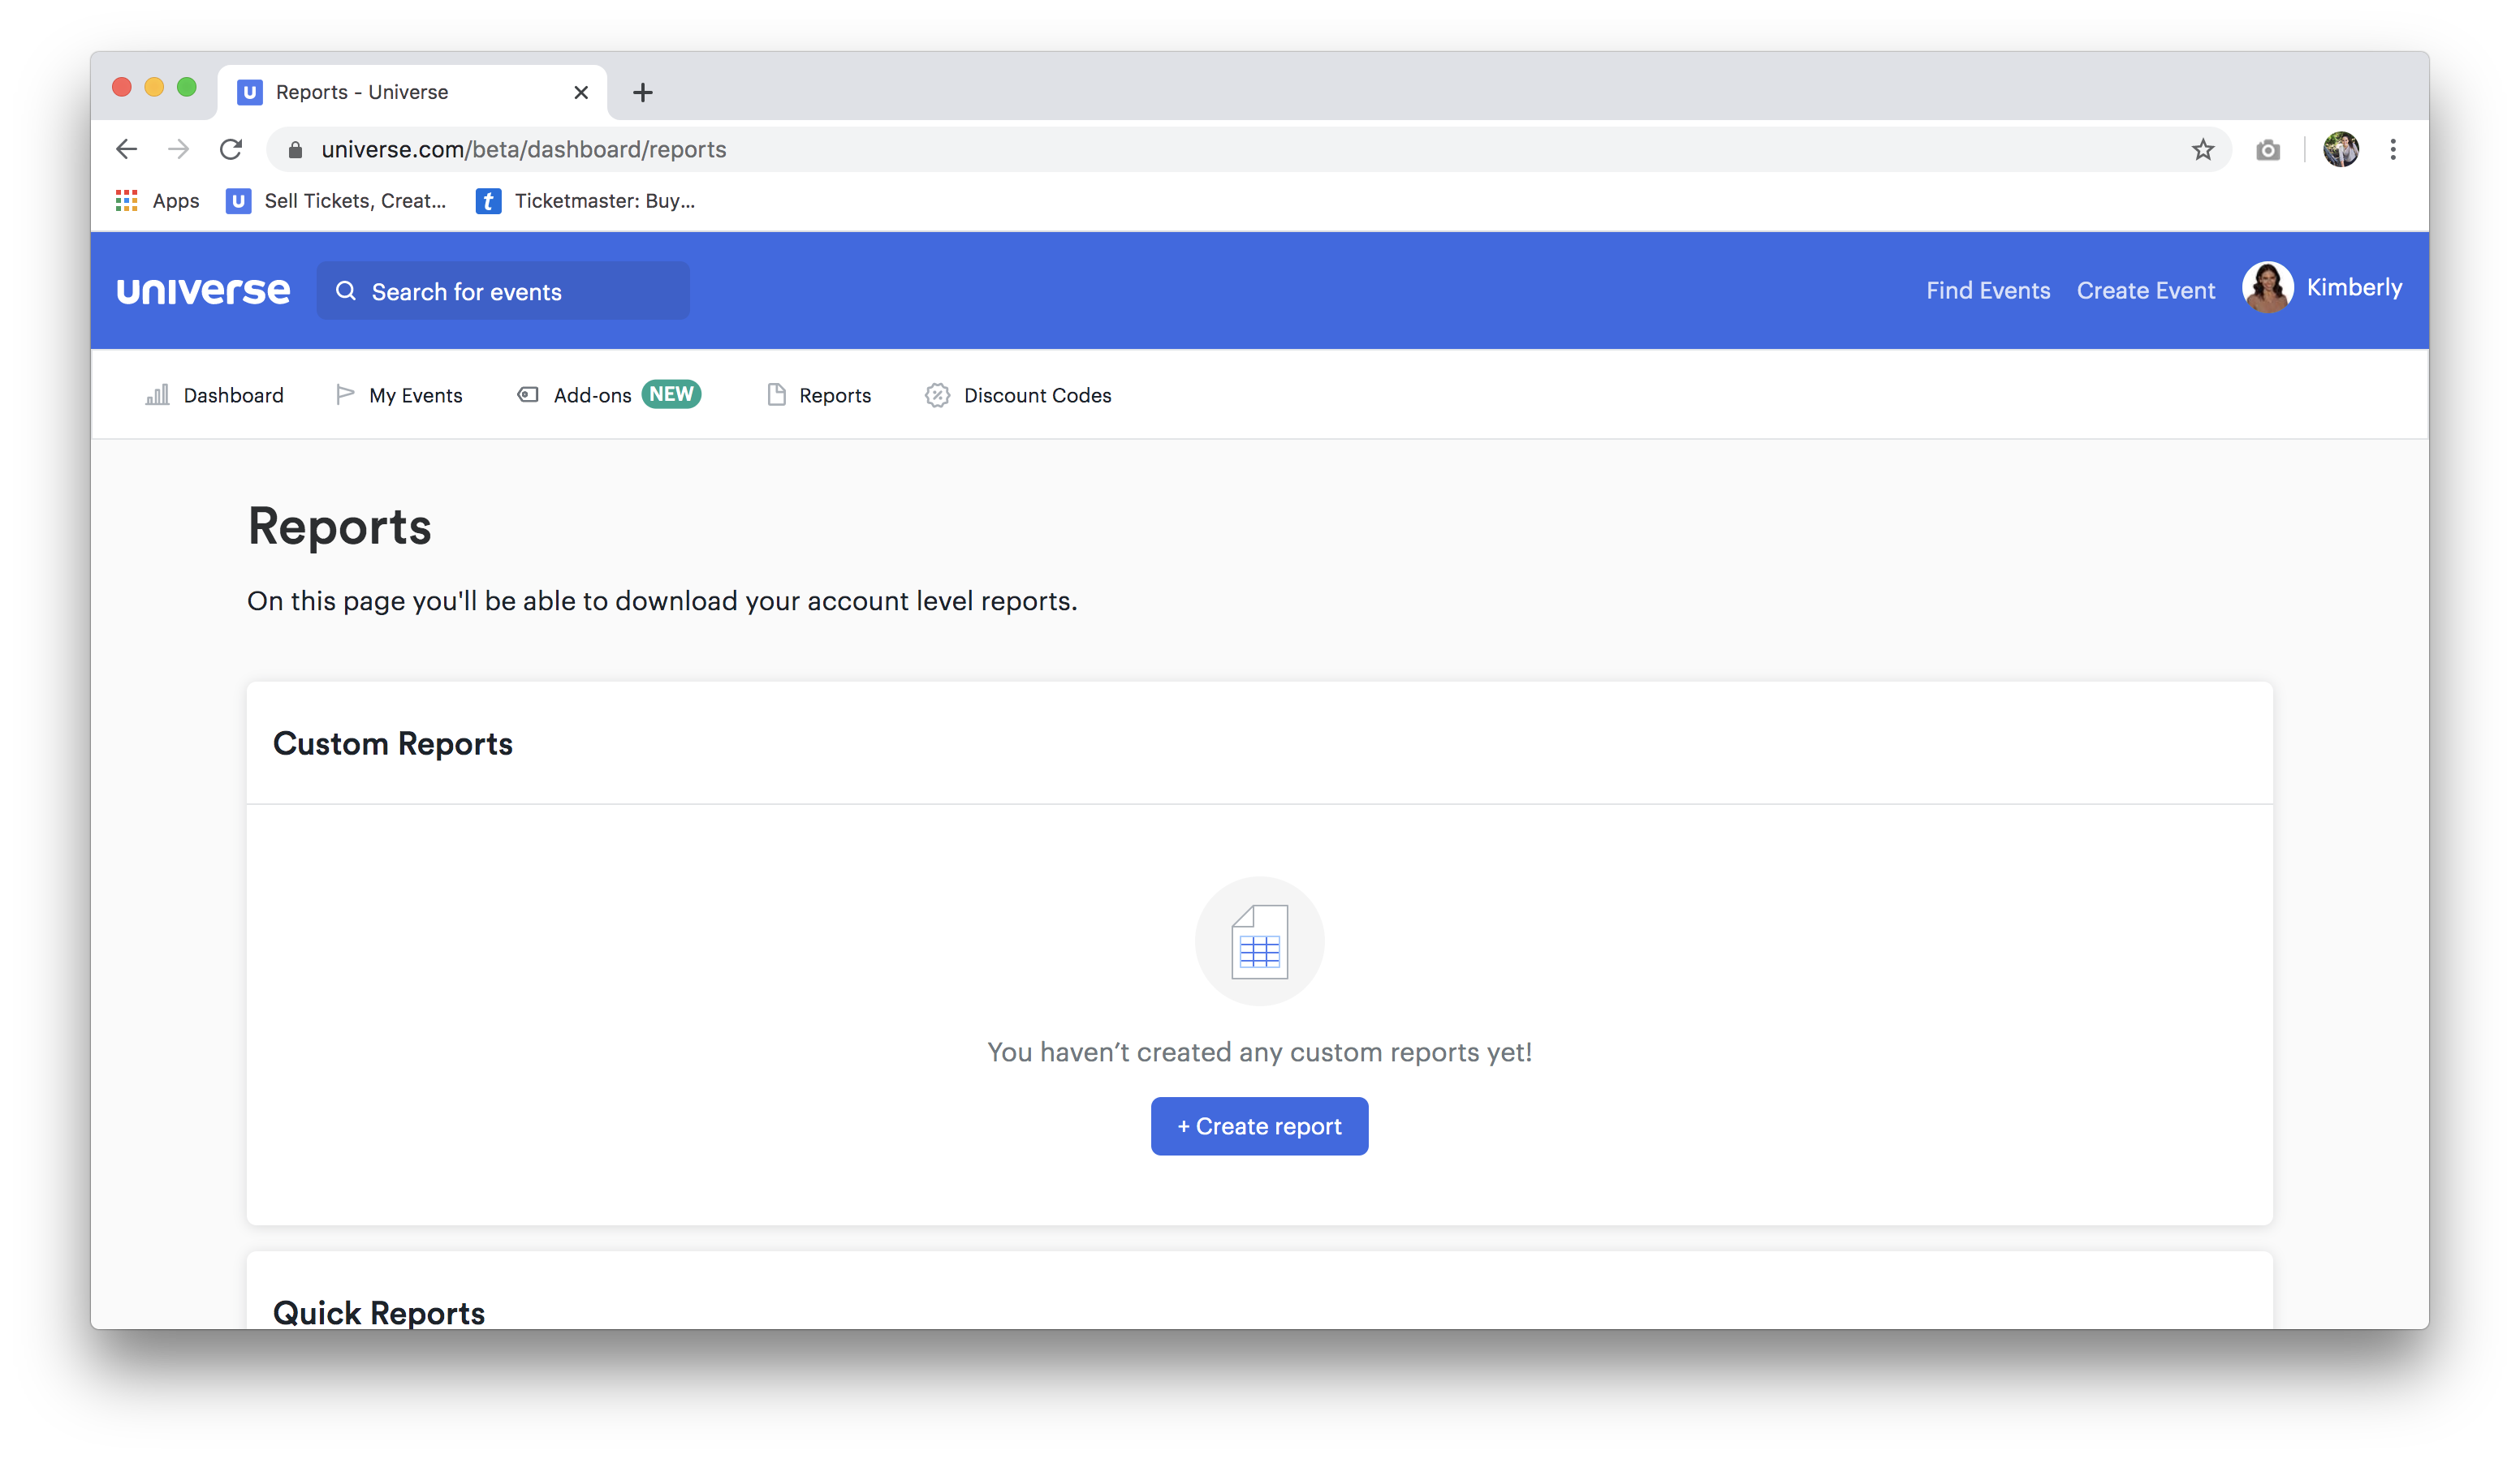Click the Search for events field
Viewport: 2520px width, 1459px height.
tap(503, 291)
